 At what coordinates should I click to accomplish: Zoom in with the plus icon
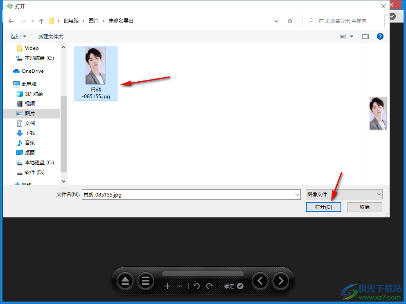(167, 286)
